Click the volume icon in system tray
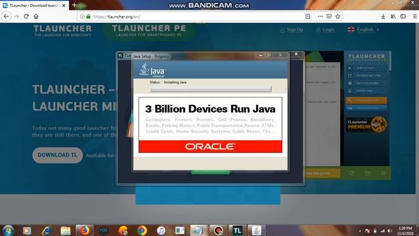This screenshot has height=236, width=419. (390, 231)
